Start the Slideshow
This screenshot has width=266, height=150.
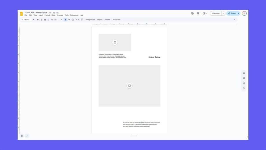(x=216, y=13)
